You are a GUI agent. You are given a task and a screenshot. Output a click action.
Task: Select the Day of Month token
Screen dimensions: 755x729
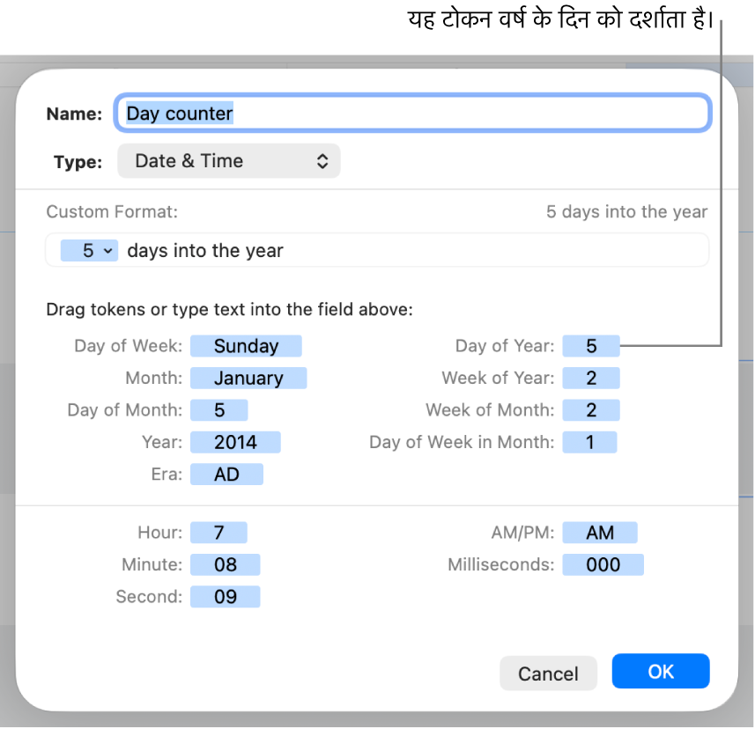coord(219,410)
